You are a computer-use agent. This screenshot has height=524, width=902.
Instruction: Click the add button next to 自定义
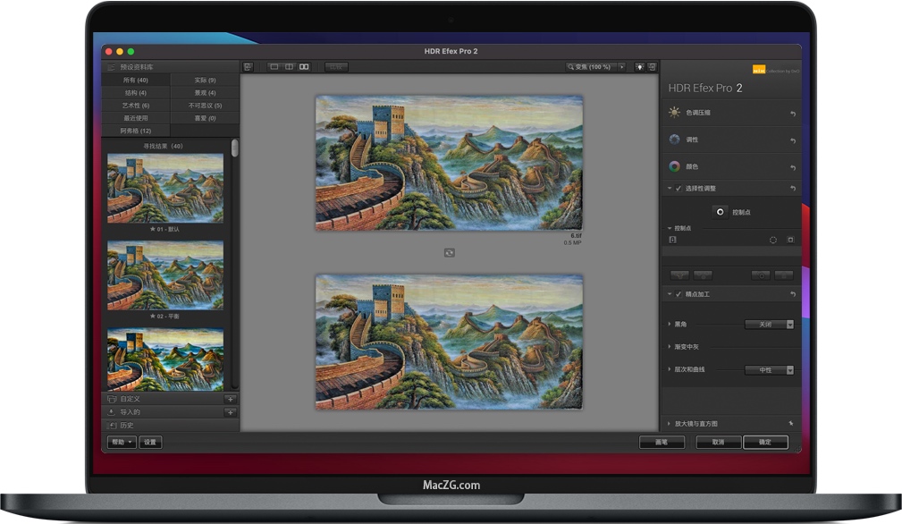click(230, 399)
